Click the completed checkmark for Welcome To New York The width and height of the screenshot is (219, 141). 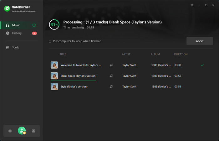click(x=202, y=65)
